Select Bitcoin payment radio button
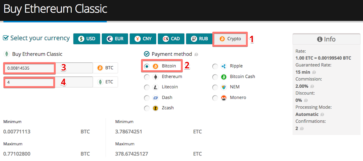This screenshot has width=363, height=161. pos(147,66)
